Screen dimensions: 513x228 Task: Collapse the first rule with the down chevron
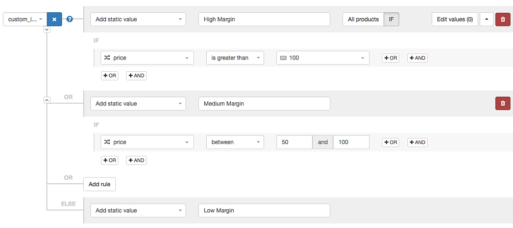click(47, 30)
